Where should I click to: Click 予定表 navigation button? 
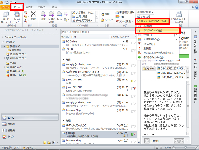(x=30, y=124)
